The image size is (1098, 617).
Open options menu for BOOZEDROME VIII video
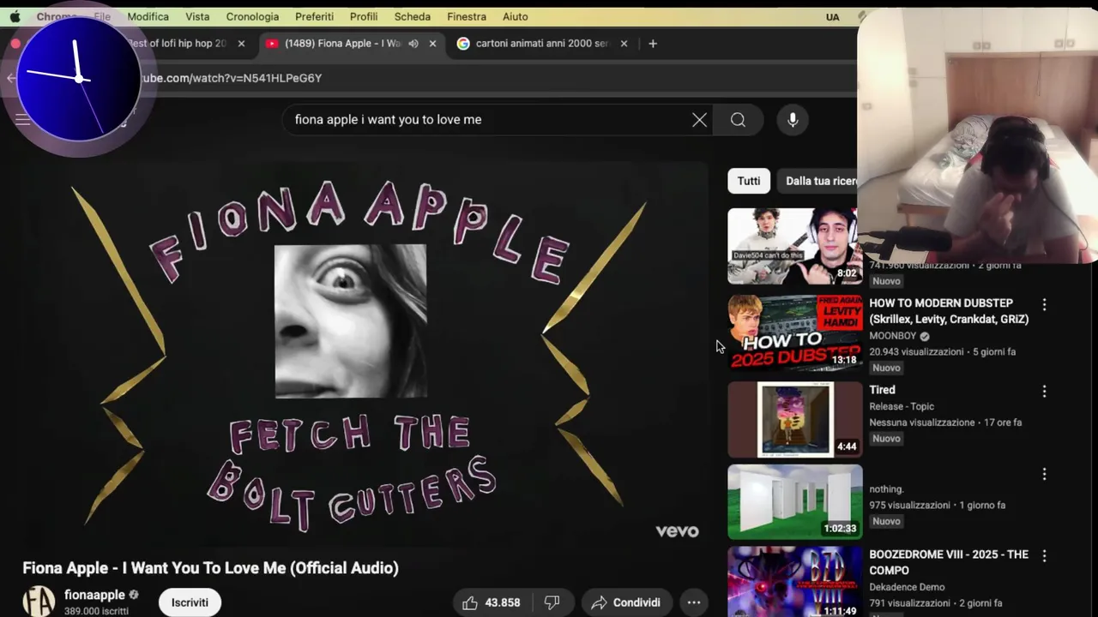(x=1044, y=555)
